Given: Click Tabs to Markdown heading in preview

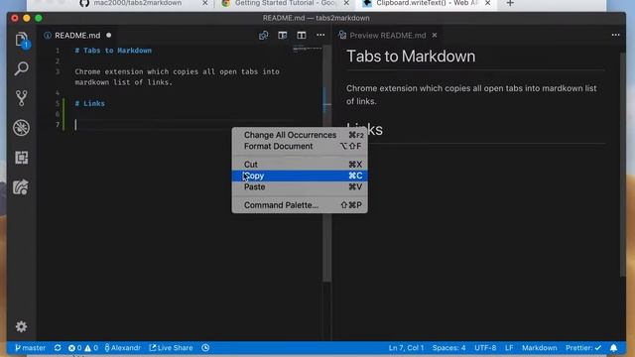Looking at the screenshot, I should pyautogui.click(x=411, y=57).
